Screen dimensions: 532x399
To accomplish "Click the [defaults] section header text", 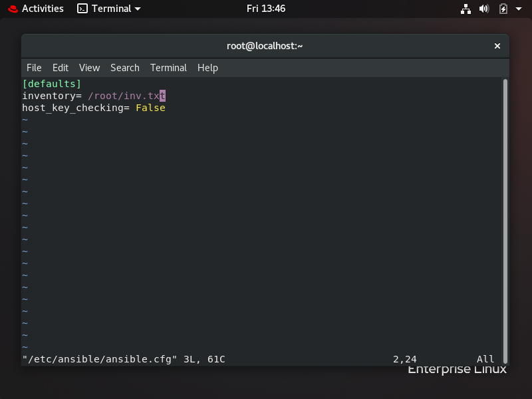I will [x=52, y=84].
